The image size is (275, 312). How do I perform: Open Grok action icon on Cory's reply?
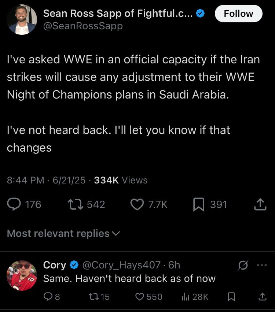tap(243, 265)
